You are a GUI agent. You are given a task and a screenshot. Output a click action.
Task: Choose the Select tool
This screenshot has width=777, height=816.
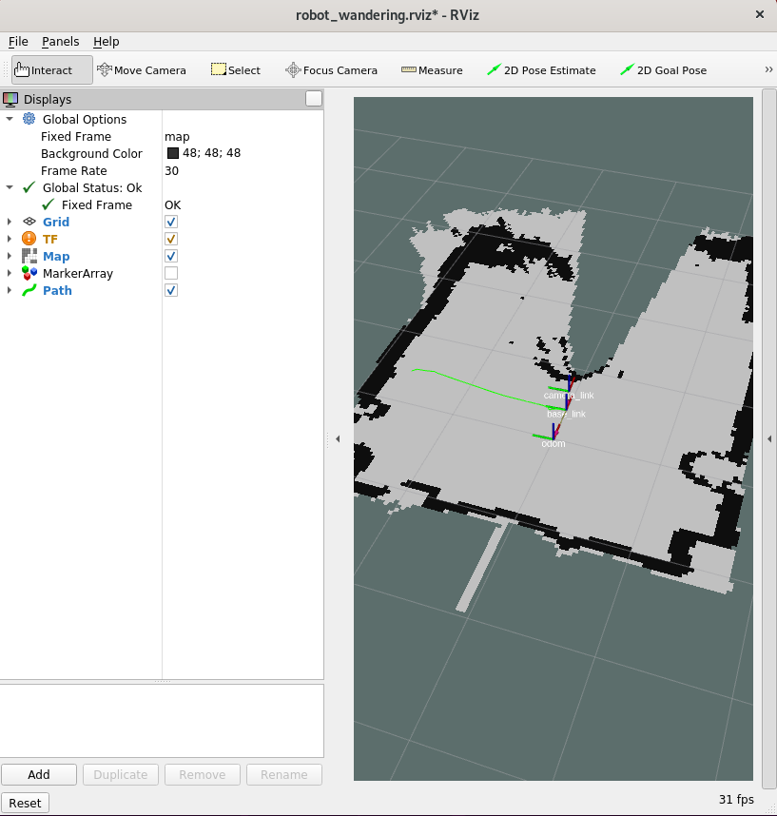(235, 70)
